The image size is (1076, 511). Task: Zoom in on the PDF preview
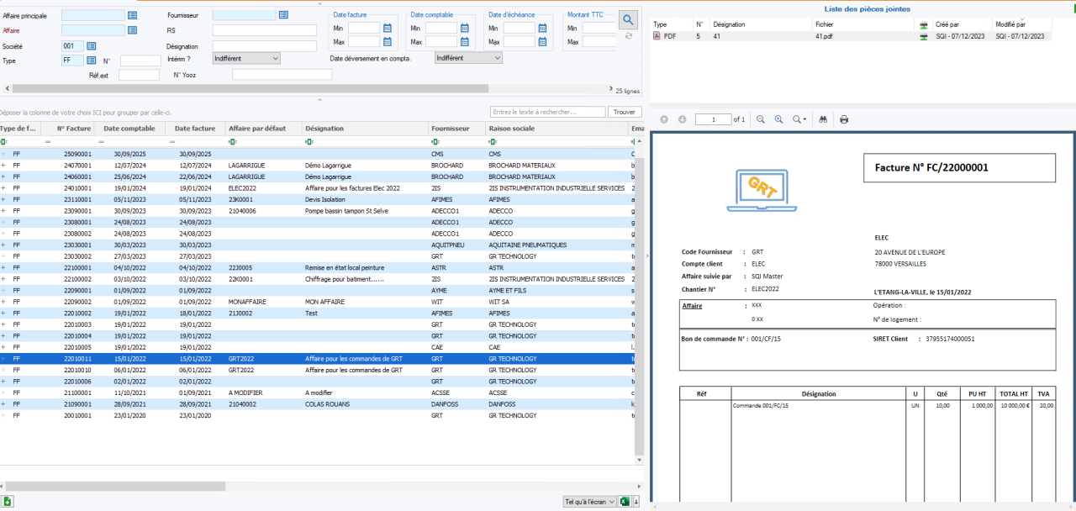tap(778, 119)
